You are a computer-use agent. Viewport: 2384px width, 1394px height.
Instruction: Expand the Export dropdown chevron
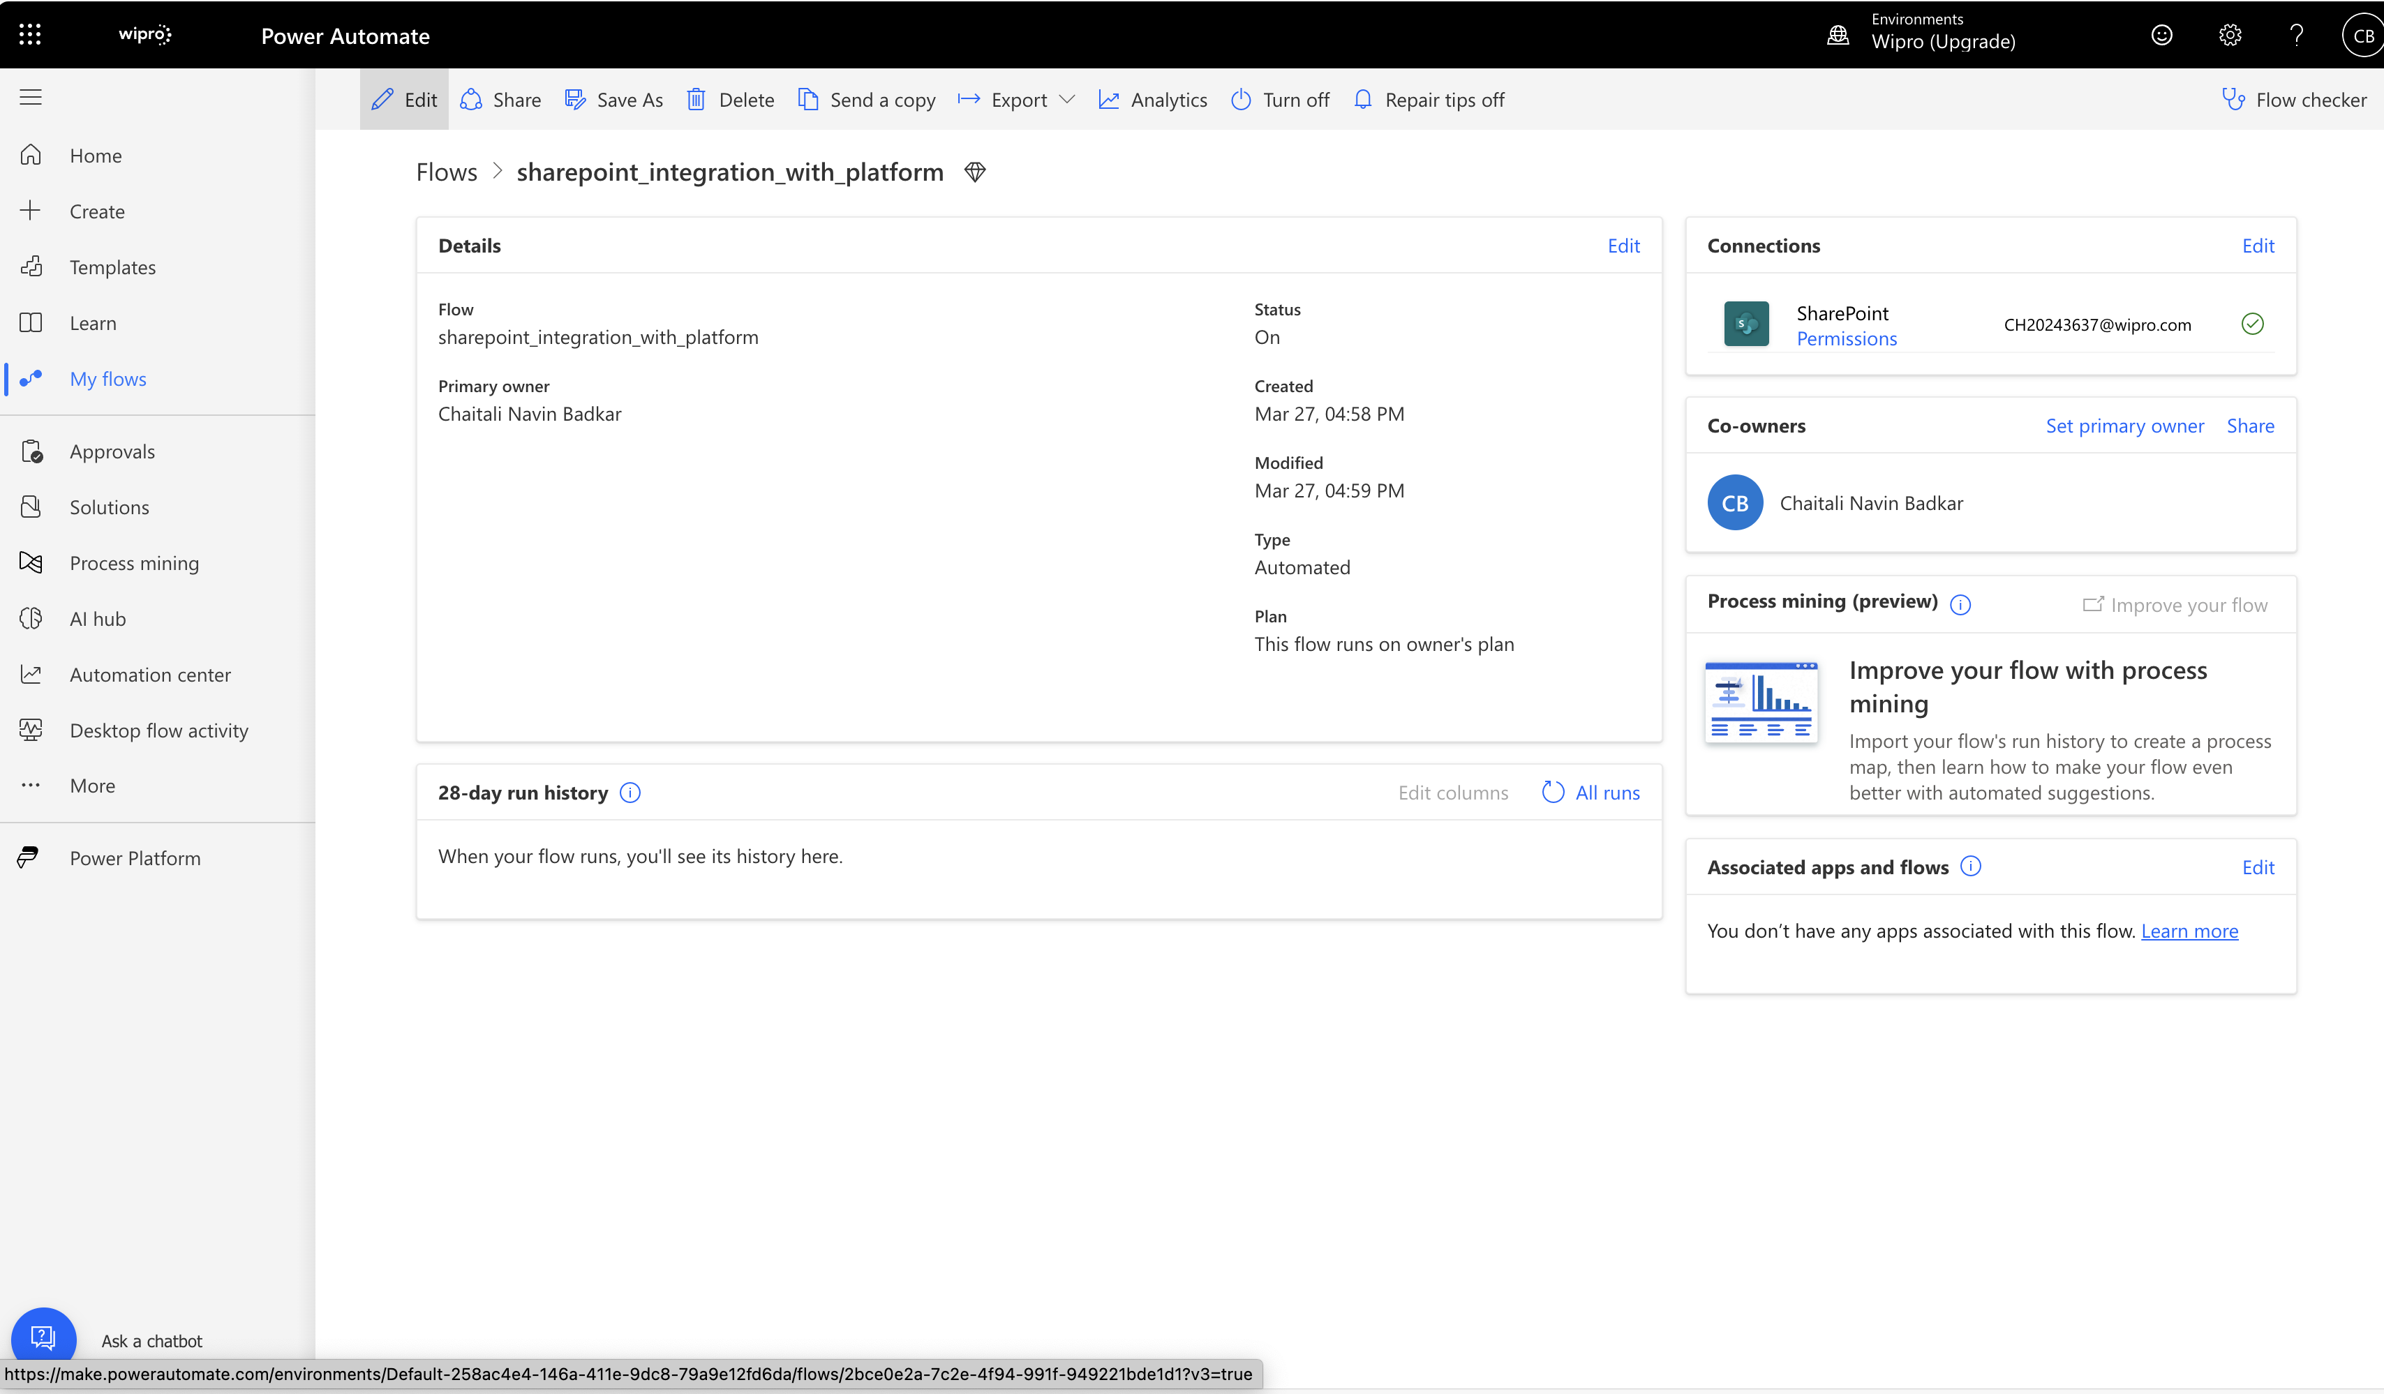[1067, 99]
